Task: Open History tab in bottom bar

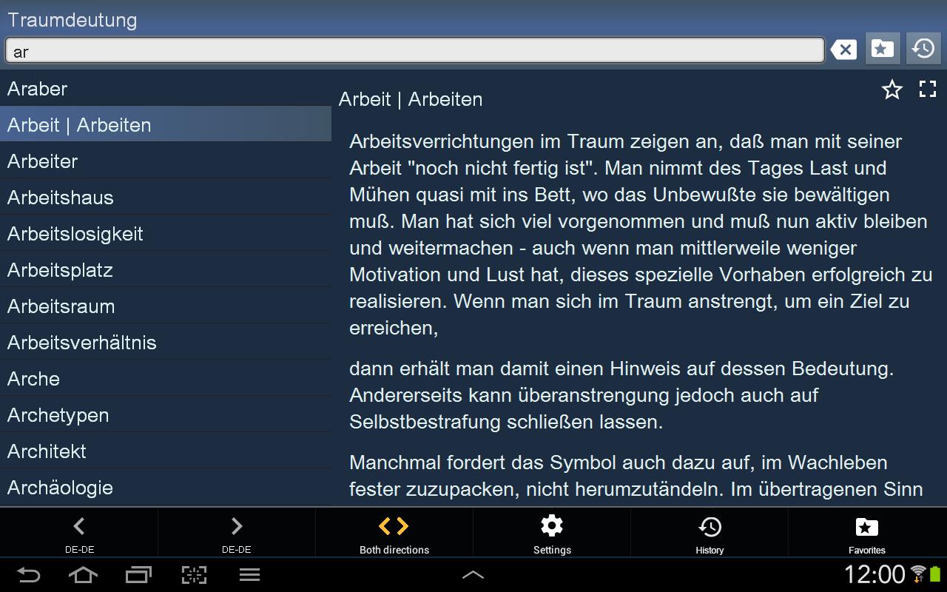Action: pyautogui.click(x=710, y=533)
